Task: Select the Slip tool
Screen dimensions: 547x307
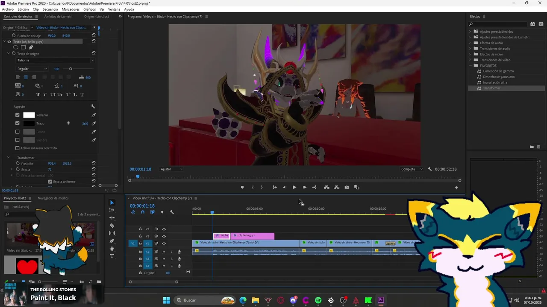Action: pos(112,233)
